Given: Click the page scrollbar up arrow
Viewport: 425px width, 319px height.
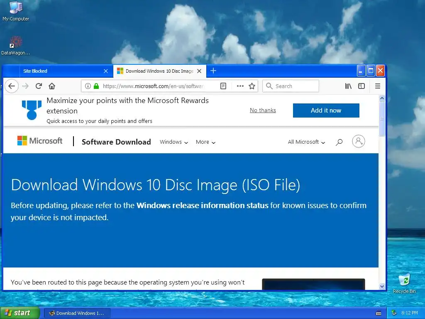Looking at the screenshot, I should 382,98.
